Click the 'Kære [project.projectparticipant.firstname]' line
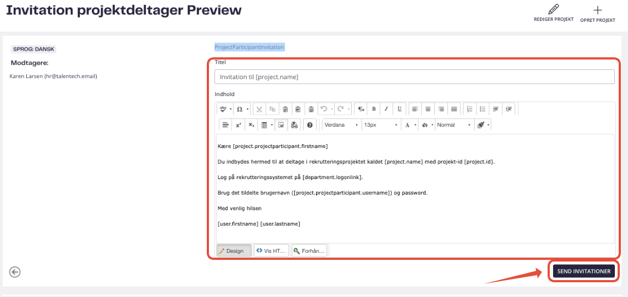This screenshot has height=297, width=628. pos(272,146)
